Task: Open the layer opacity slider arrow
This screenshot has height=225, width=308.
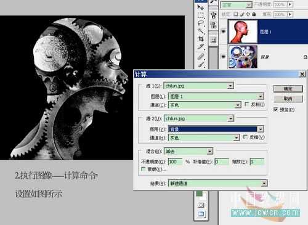Action: [x=290, y=4]
